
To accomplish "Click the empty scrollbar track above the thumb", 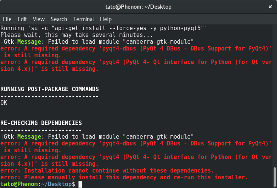I will [x=274, y=95].
